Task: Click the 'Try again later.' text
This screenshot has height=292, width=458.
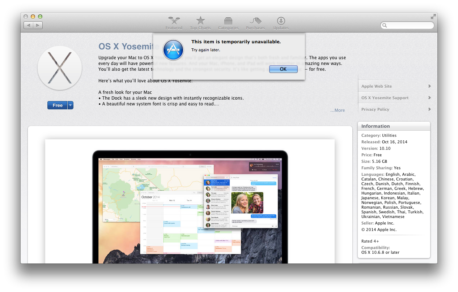Action: [205, 50]
